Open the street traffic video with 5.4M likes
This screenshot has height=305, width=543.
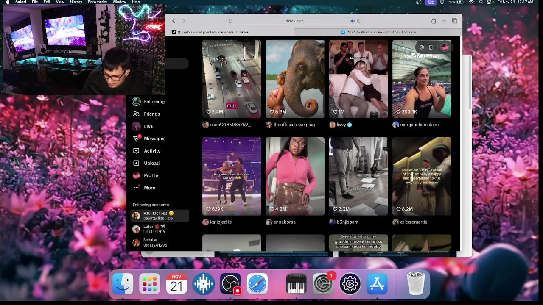(x=232, y=79)
